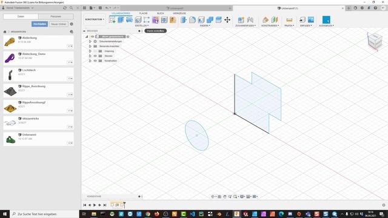Screen dimensions: 388x218
Task: Select the Joint tool icon
Action: click(250, 20)
